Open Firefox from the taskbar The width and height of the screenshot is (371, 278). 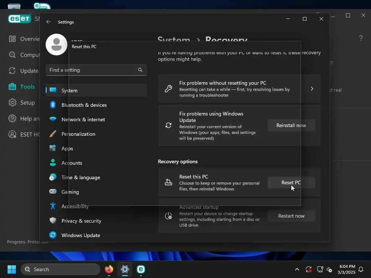click(109, 269)
